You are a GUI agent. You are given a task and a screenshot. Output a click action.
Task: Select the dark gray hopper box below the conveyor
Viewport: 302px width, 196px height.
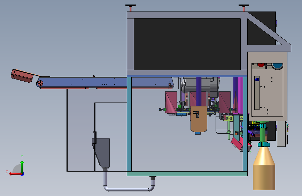pyautogui.click(x=101, y=153)
